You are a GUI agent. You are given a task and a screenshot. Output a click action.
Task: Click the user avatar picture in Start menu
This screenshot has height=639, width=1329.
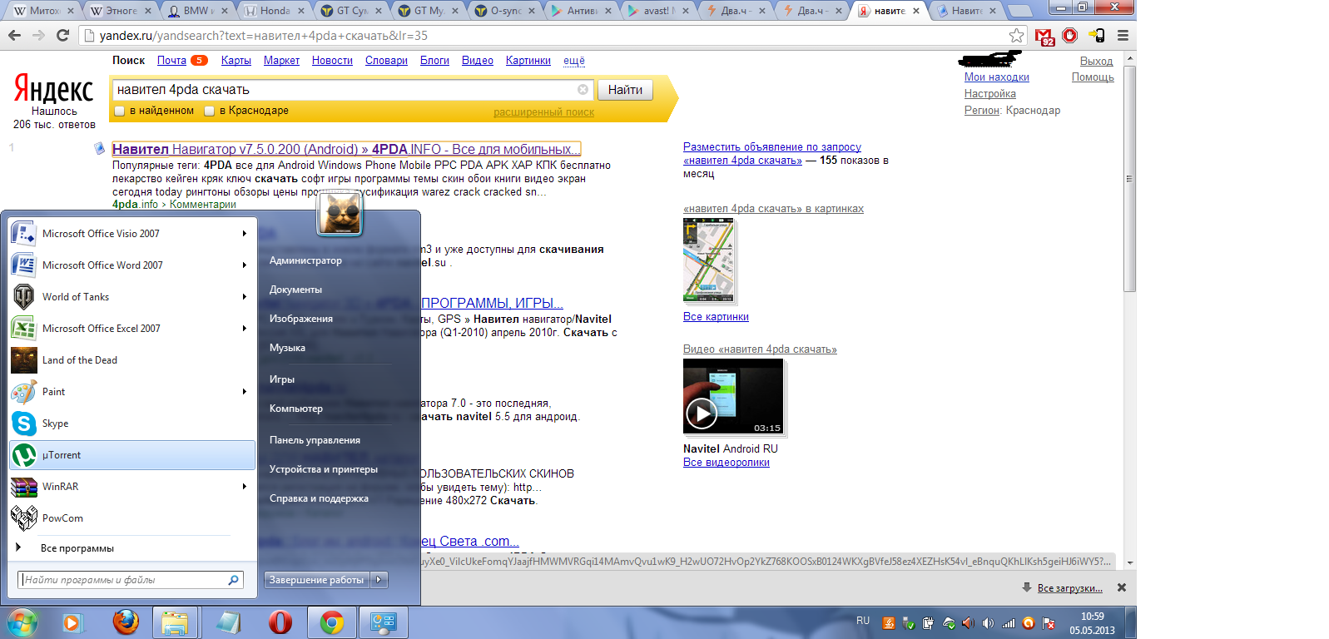pyautogui.click(x=340, y=214)
